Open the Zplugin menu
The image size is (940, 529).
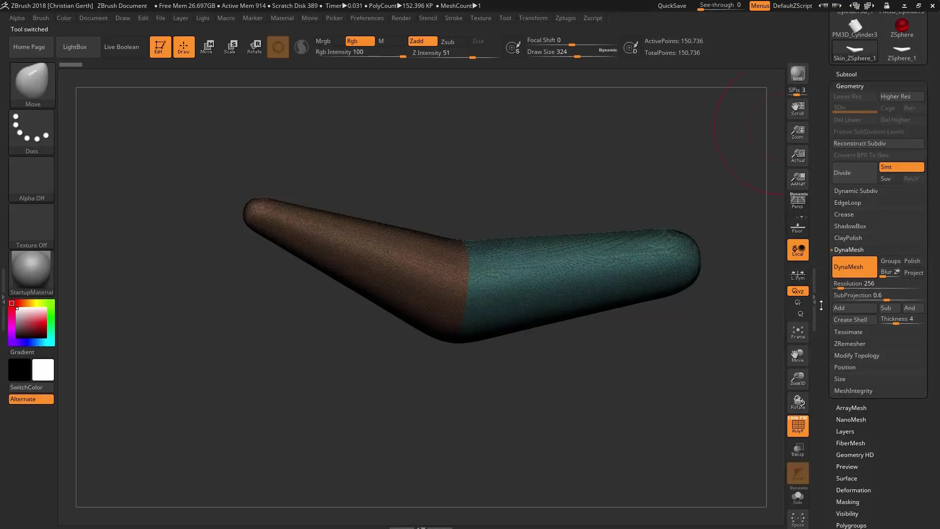click(565, 18)
